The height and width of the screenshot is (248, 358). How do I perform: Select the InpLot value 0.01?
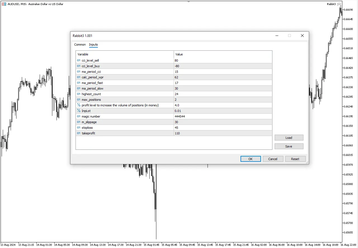178,111
